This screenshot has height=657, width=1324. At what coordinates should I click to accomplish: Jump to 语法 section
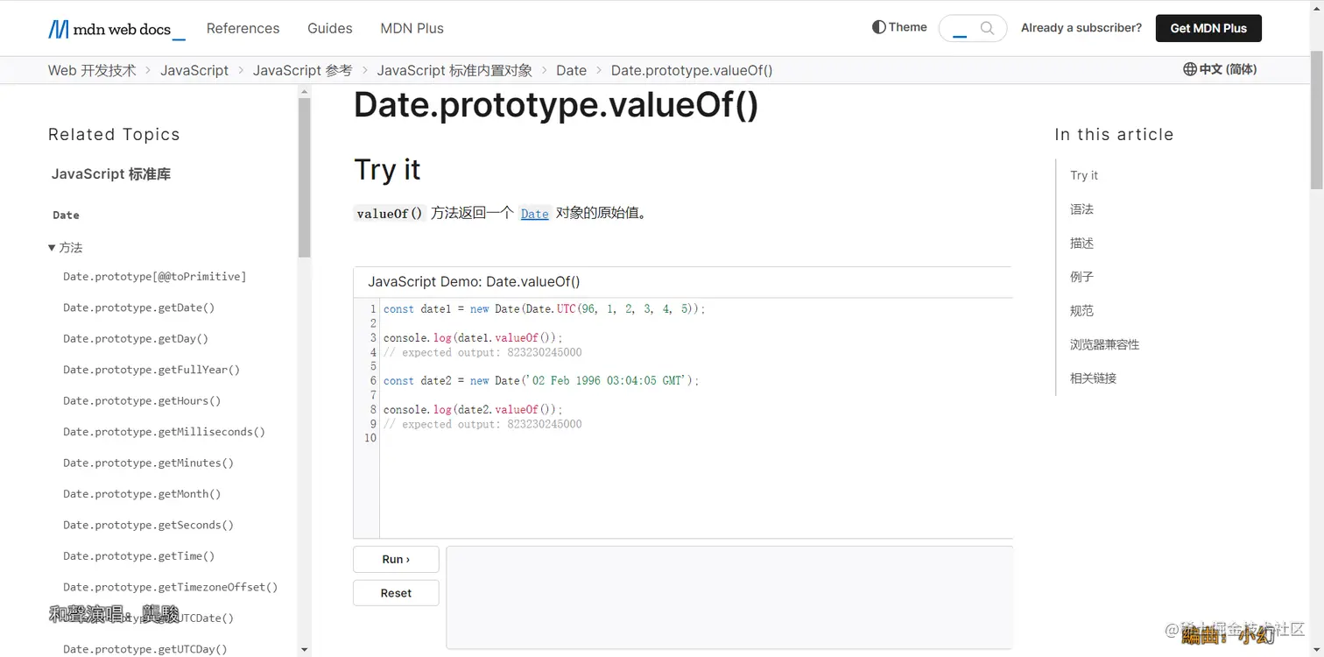[1081, 209]
